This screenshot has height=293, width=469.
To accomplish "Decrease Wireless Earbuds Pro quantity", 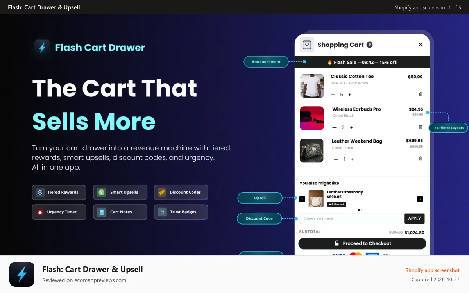I will pos(334,127).
